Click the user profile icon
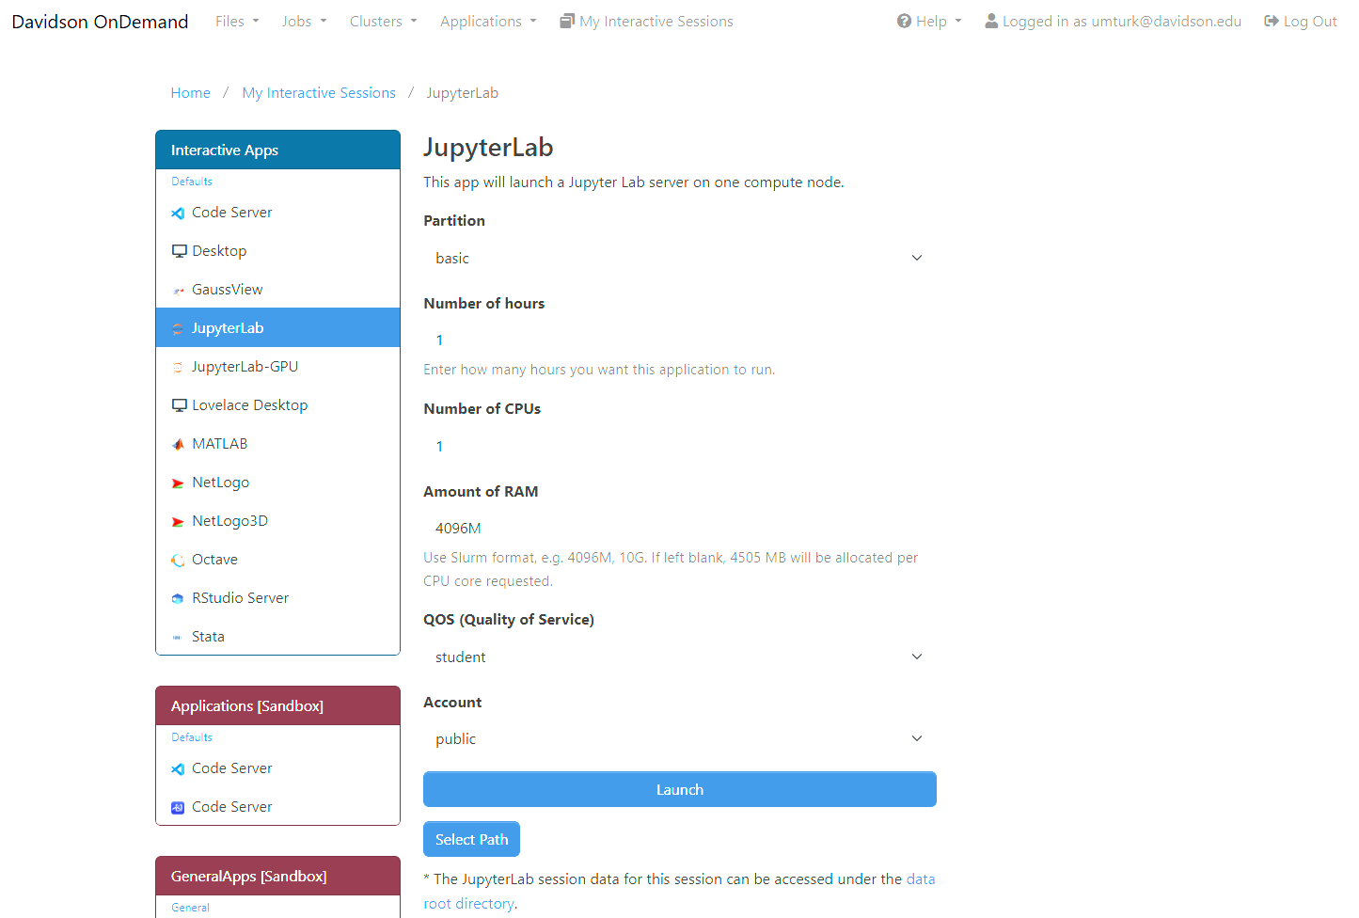 tap(991, 21)
